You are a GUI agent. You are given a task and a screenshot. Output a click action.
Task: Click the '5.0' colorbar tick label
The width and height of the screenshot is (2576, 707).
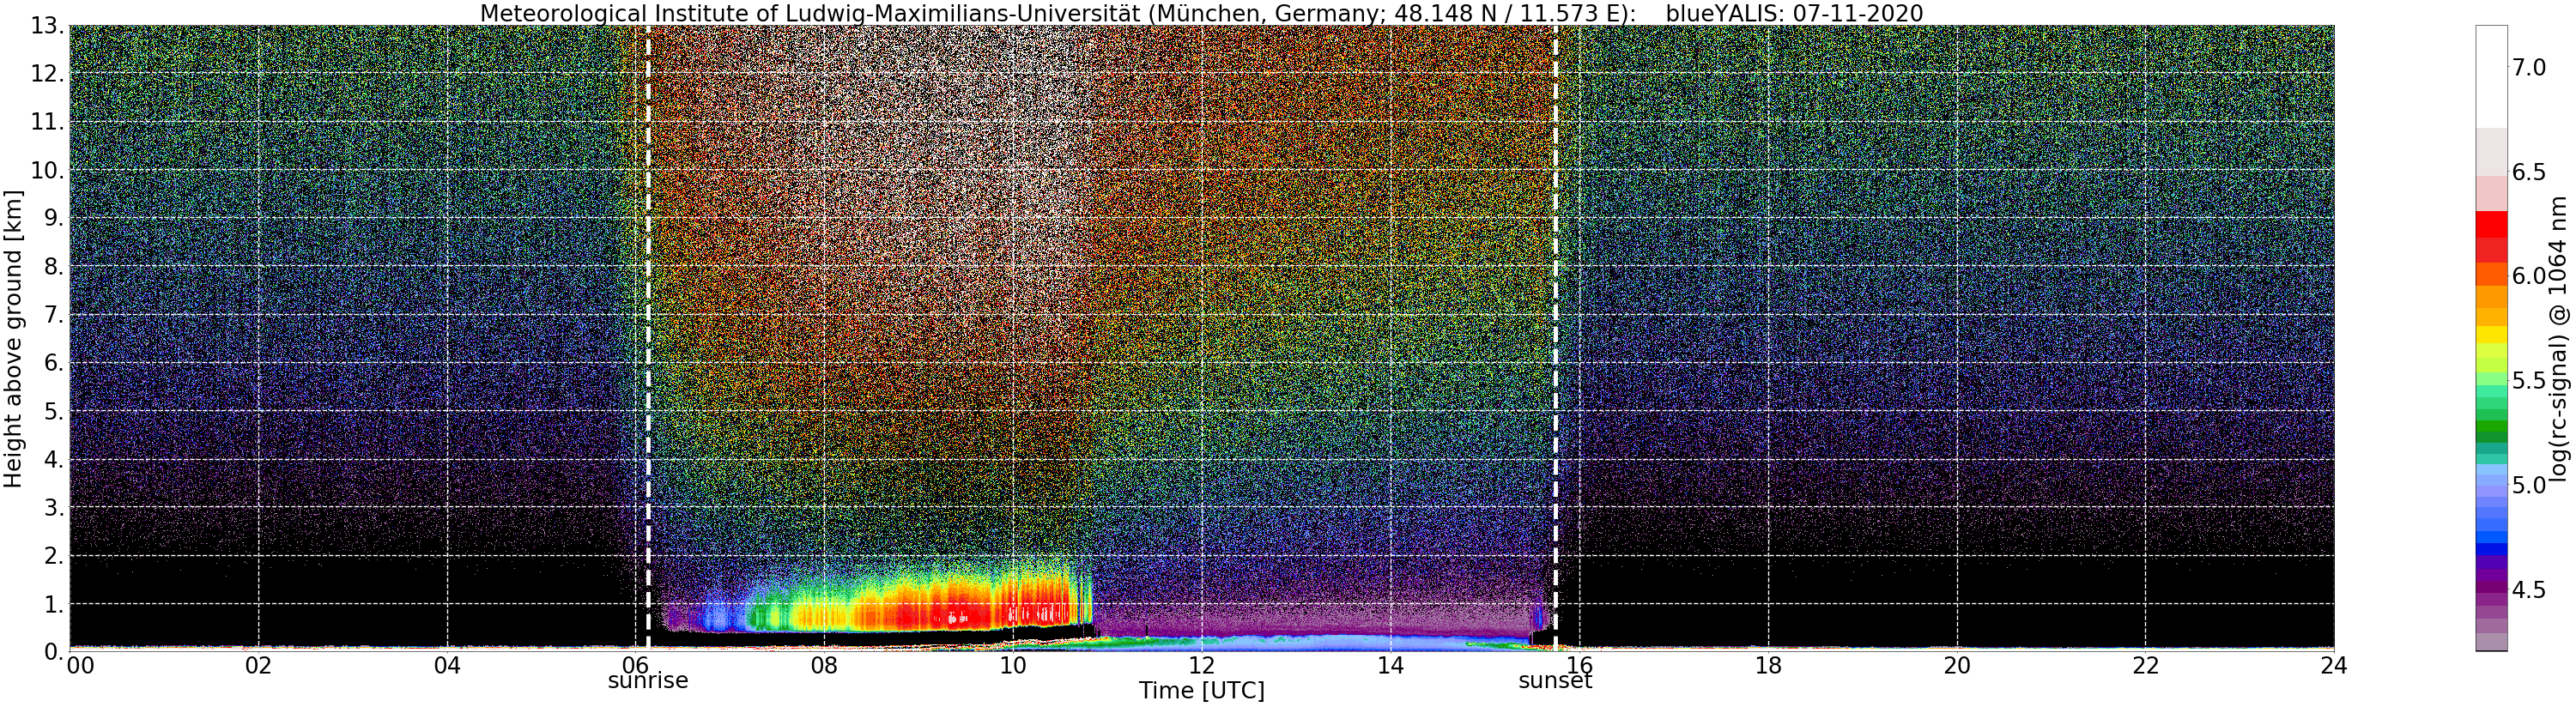[x=2529, y=486]
